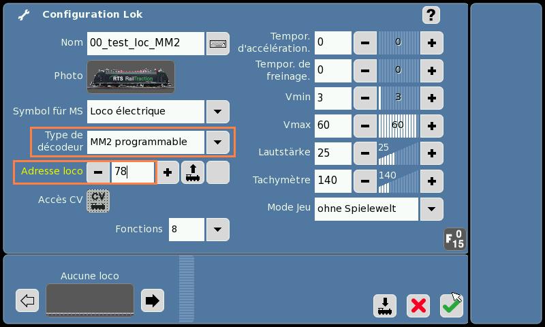Viewport: 545px width, 327px height.
Task: Decrease Vmin with minus button
Action: [365, 98]
